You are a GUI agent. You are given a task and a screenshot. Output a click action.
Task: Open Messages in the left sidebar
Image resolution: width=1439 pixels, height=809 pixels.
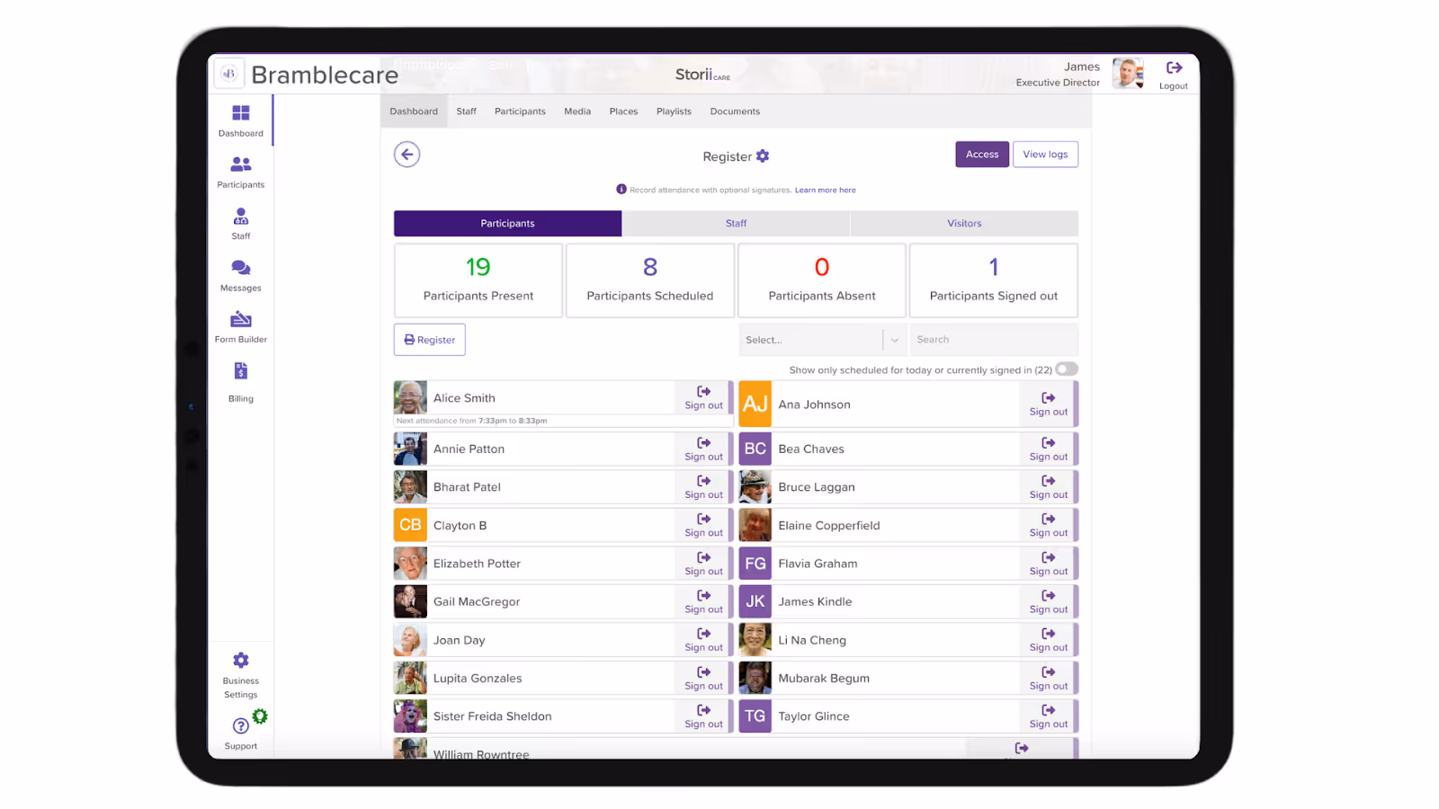pyautogui.click(x=240, y=275)
